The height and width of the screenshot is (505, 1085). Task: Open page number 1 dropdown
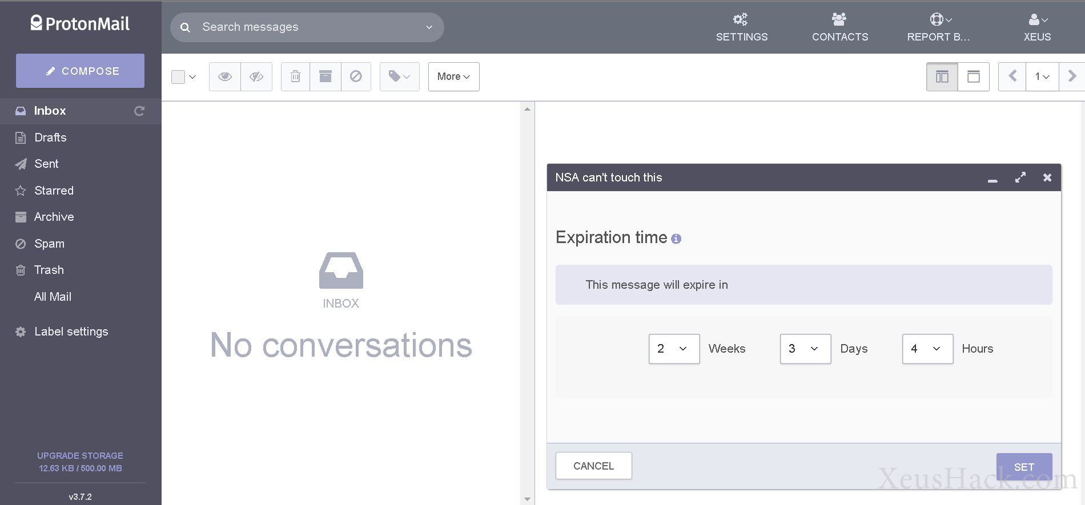tap(1042, 76)
